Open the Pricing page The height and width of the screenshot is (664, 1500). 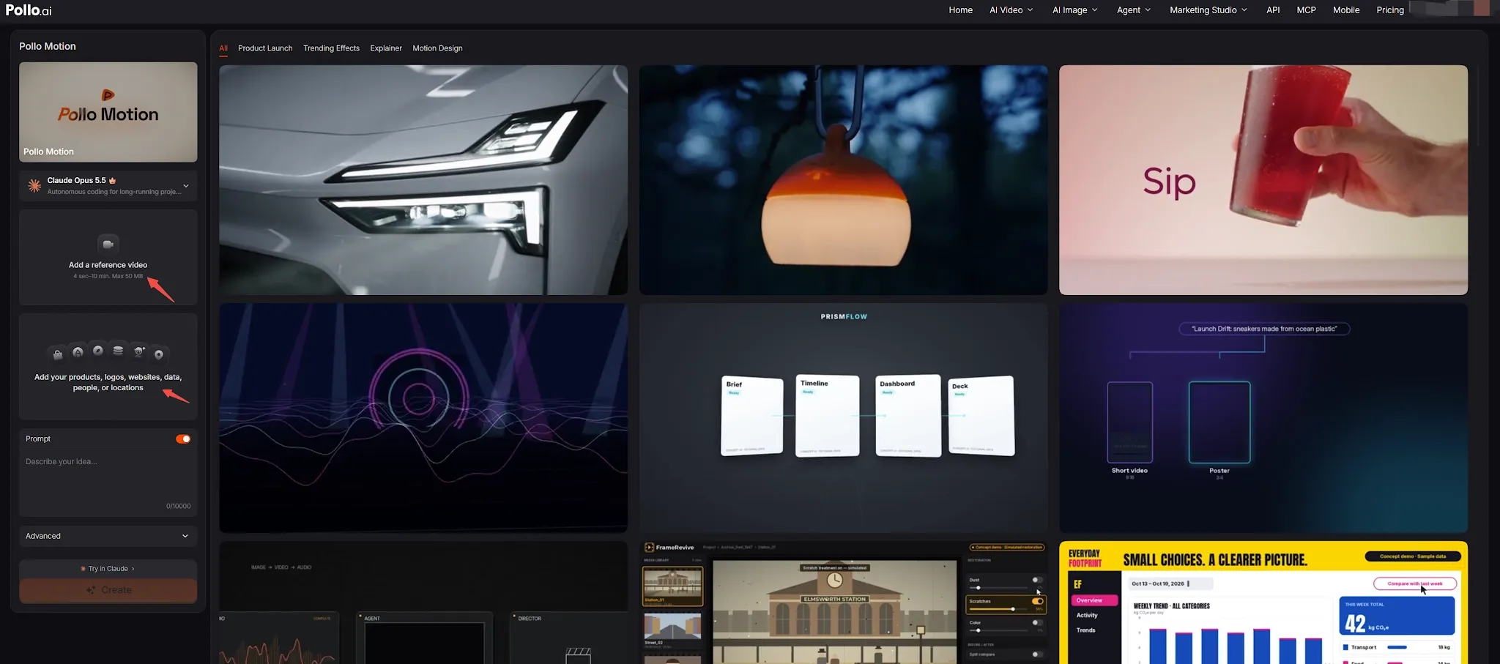[1389, 10]
